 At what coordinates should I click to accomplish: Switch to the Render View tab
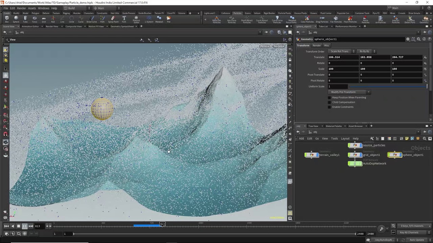pyautogui.click(x=52, y=26)
